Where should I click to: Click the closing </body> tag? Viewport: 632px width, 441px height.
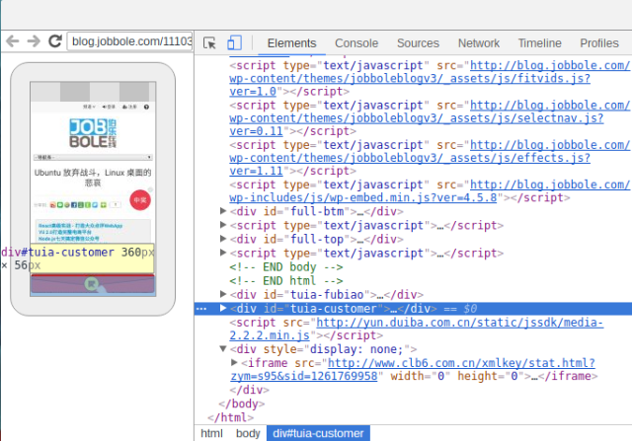tap(241, 404)
